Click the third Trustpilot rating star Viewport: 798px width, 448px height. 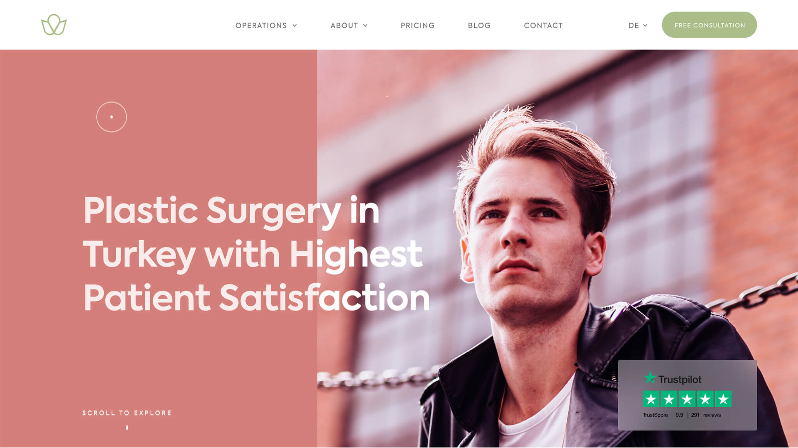click(x=687, y=399)
